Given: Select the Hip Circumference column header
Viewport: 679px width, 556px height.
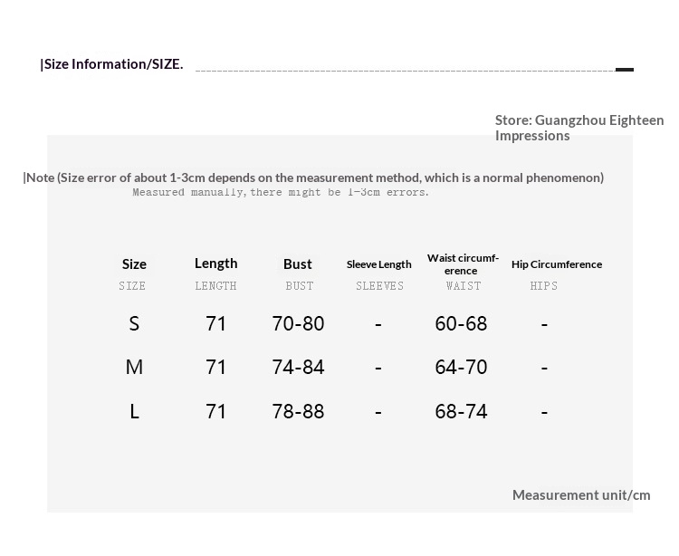Looking at the screenshot, I should pyautogui.click(x=556, y=264).
